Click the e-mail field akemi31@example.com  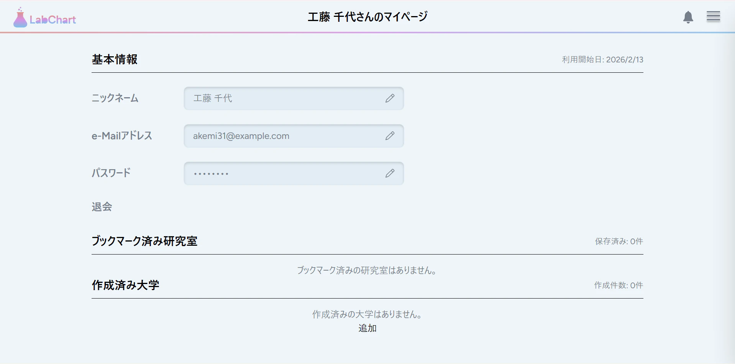pos(294,136)
